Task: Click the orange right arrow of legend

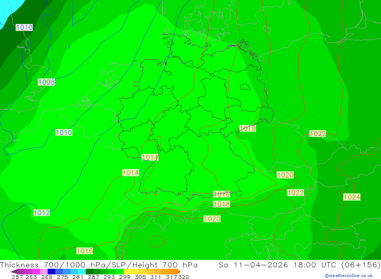Action: click(179, 271)
